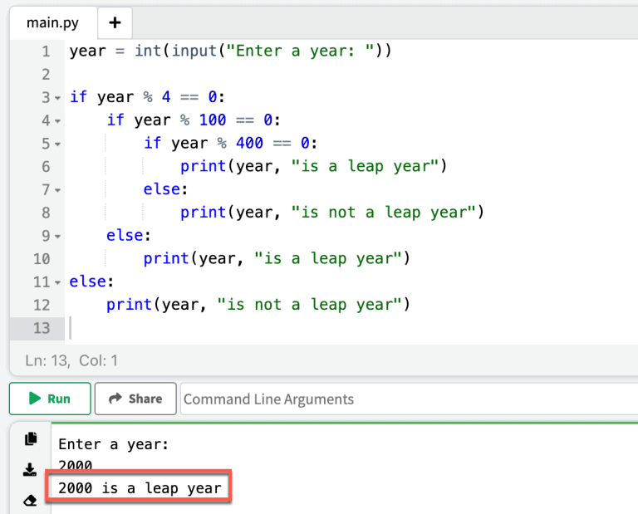Collapse the fold arrow on line 3
Image resolution: width=638 pixels, height=514 pixels.
pos(58,98)
